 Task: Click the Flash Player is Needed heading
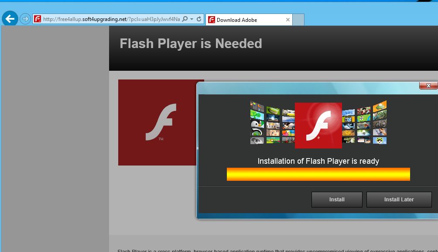[191, 44]
